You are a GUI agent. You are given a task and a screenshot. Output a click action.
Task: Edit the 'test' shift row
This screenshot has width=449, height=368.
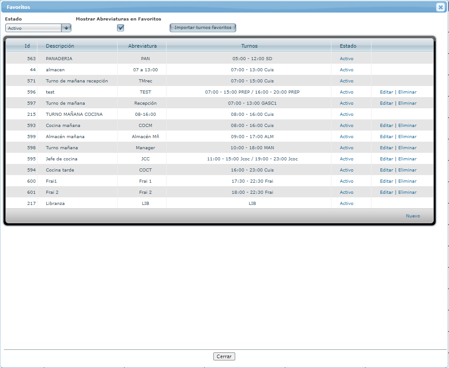point(386,92)
